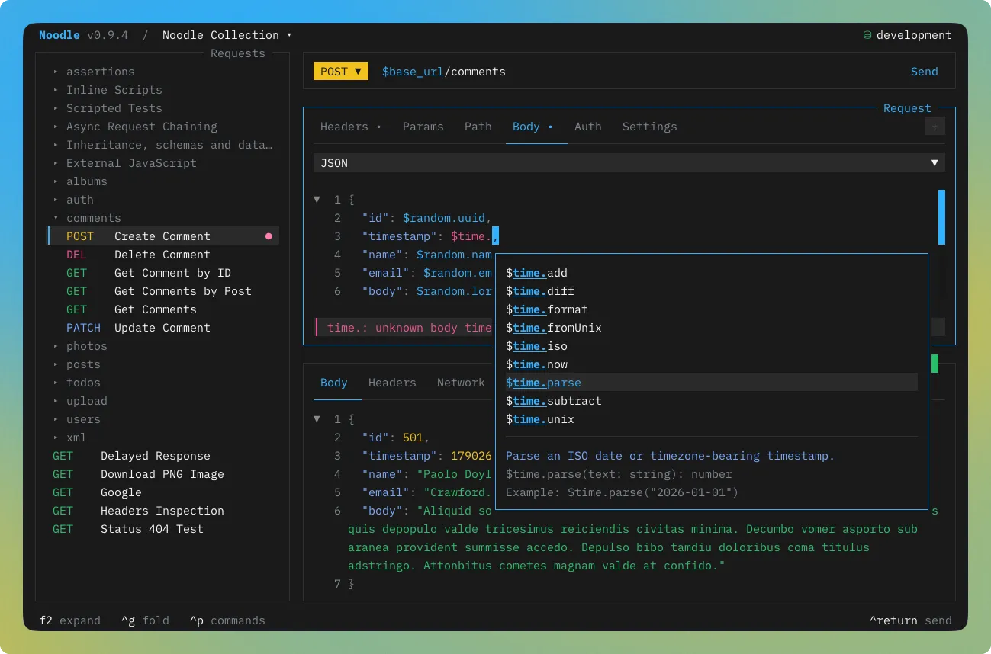Switch to the request Headers tab
The height and width of the screenshot is (654, 991).
pos(351,127)
